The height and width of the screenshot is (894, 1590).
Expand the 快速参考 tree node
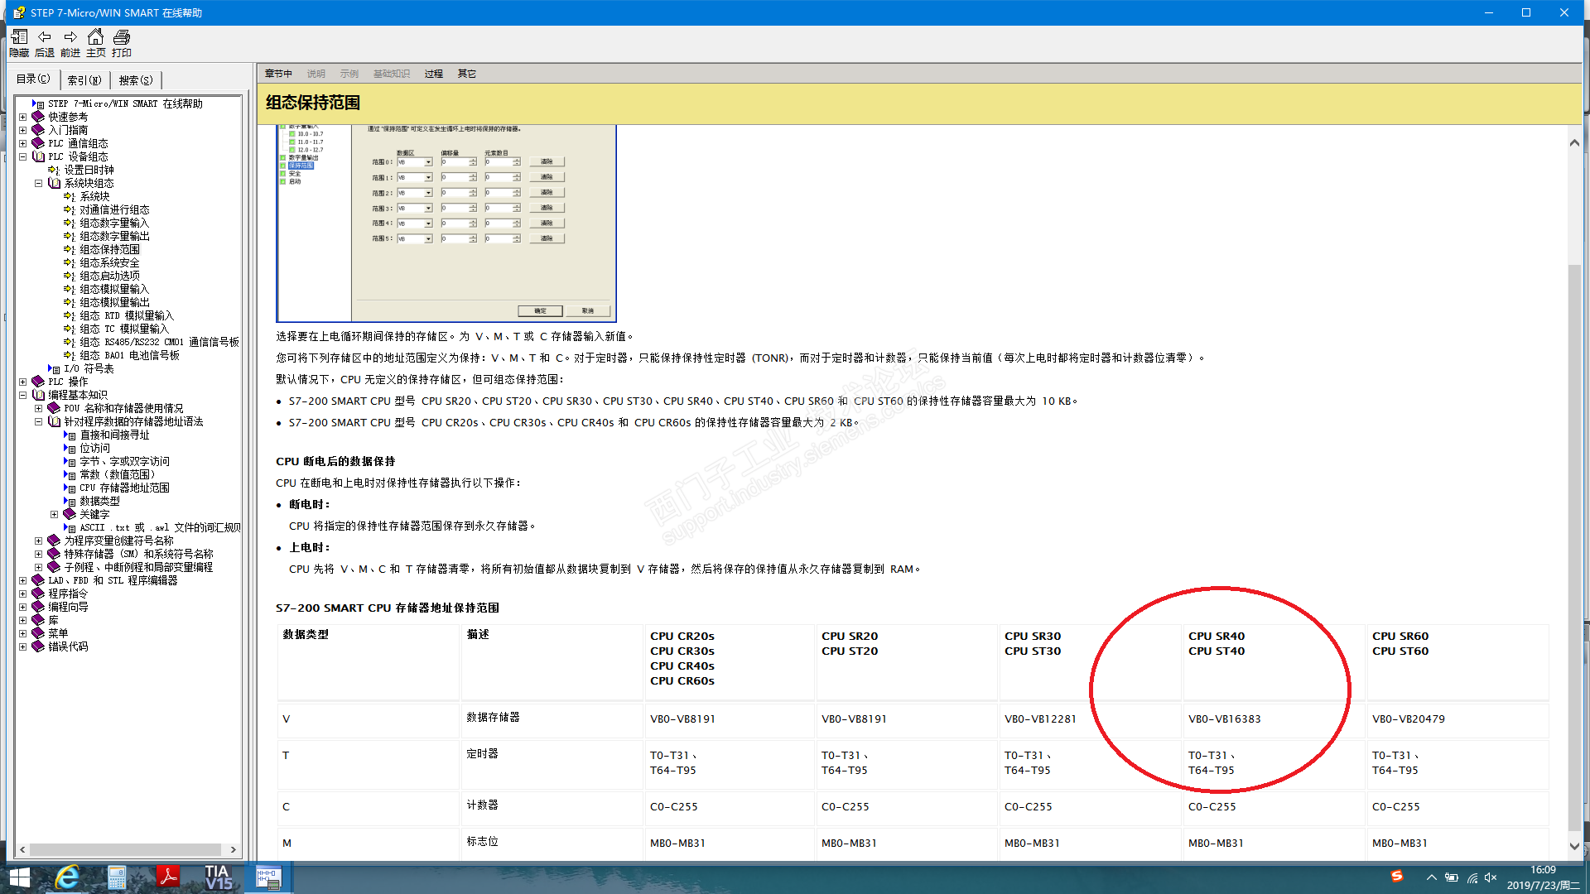tap(23, 117)
